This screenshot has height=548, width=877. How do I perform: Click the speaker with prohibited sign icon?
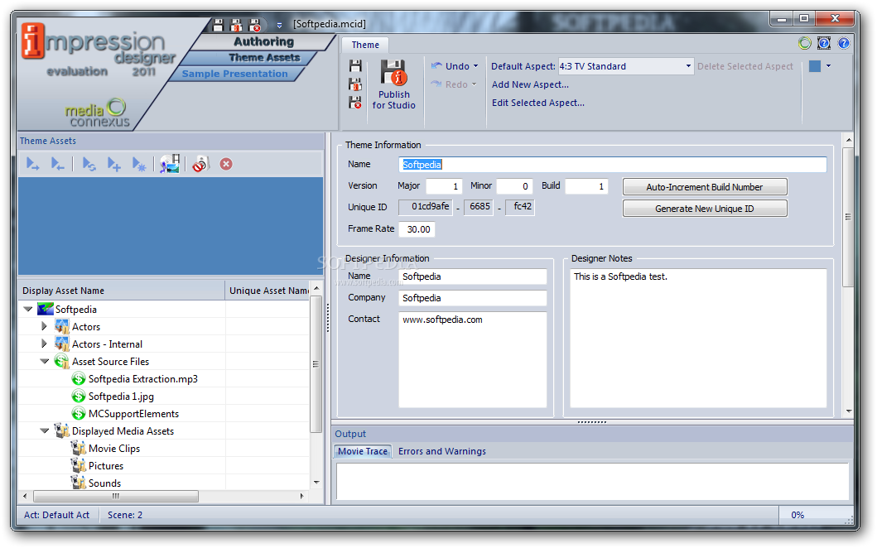coord(200,165)
